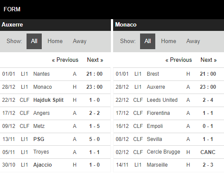Switch to Home filter for Monaco
Image resolution: width=224 pixels, height=181 pixels.
pos(169,41)
